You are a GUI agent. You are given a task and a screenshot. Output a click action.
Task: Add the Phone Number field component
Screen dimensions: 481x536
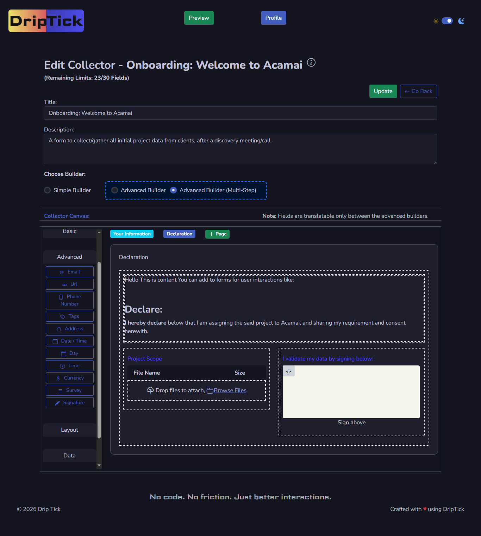click(x=70, y=300)
